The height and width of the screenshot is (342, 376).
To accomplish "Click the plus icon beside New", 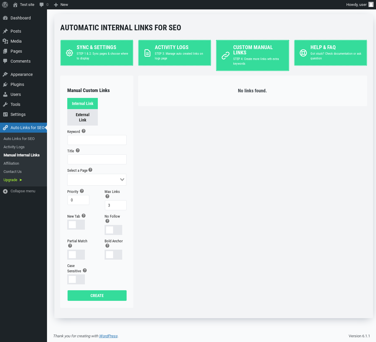I will point(56,5).
